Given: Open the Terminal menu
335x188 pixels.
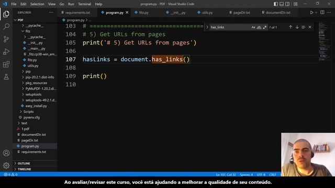Looking at the screenshot, I should (x=84, y=4).
